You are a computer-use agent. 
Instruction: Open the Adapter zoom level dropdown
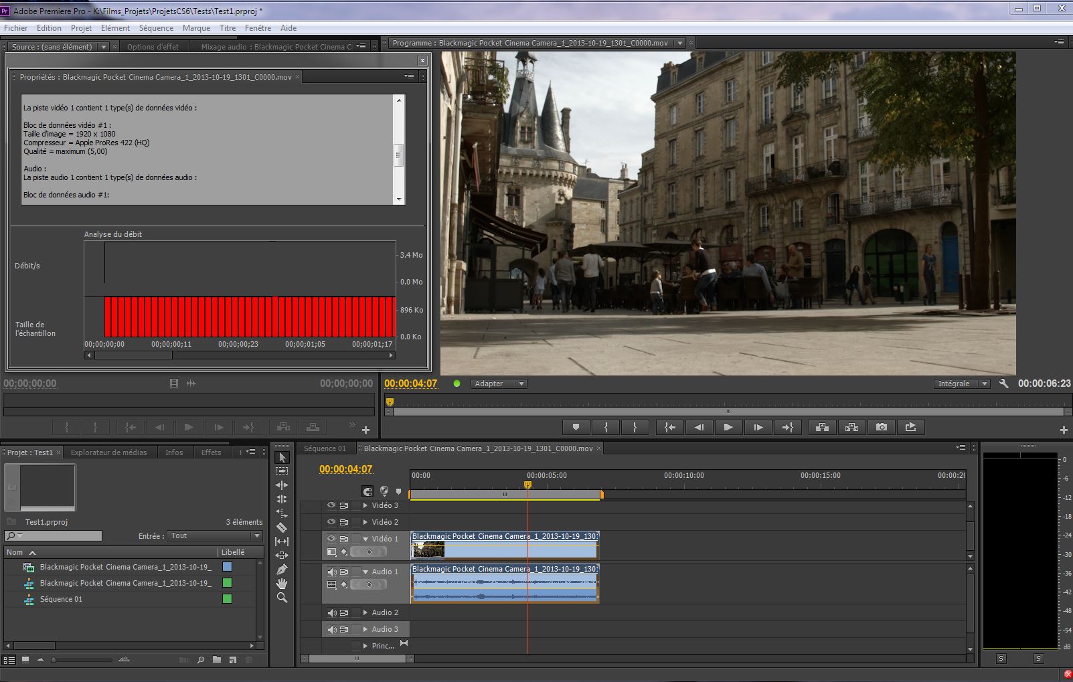tap(499, 383)
